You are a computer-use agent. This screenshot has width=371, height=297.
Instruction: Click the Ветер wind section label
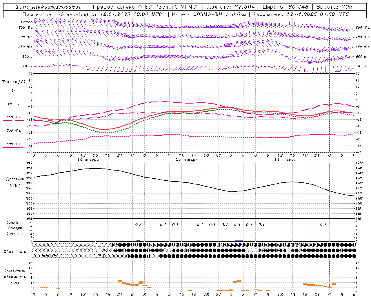click(x=27, y=22)
